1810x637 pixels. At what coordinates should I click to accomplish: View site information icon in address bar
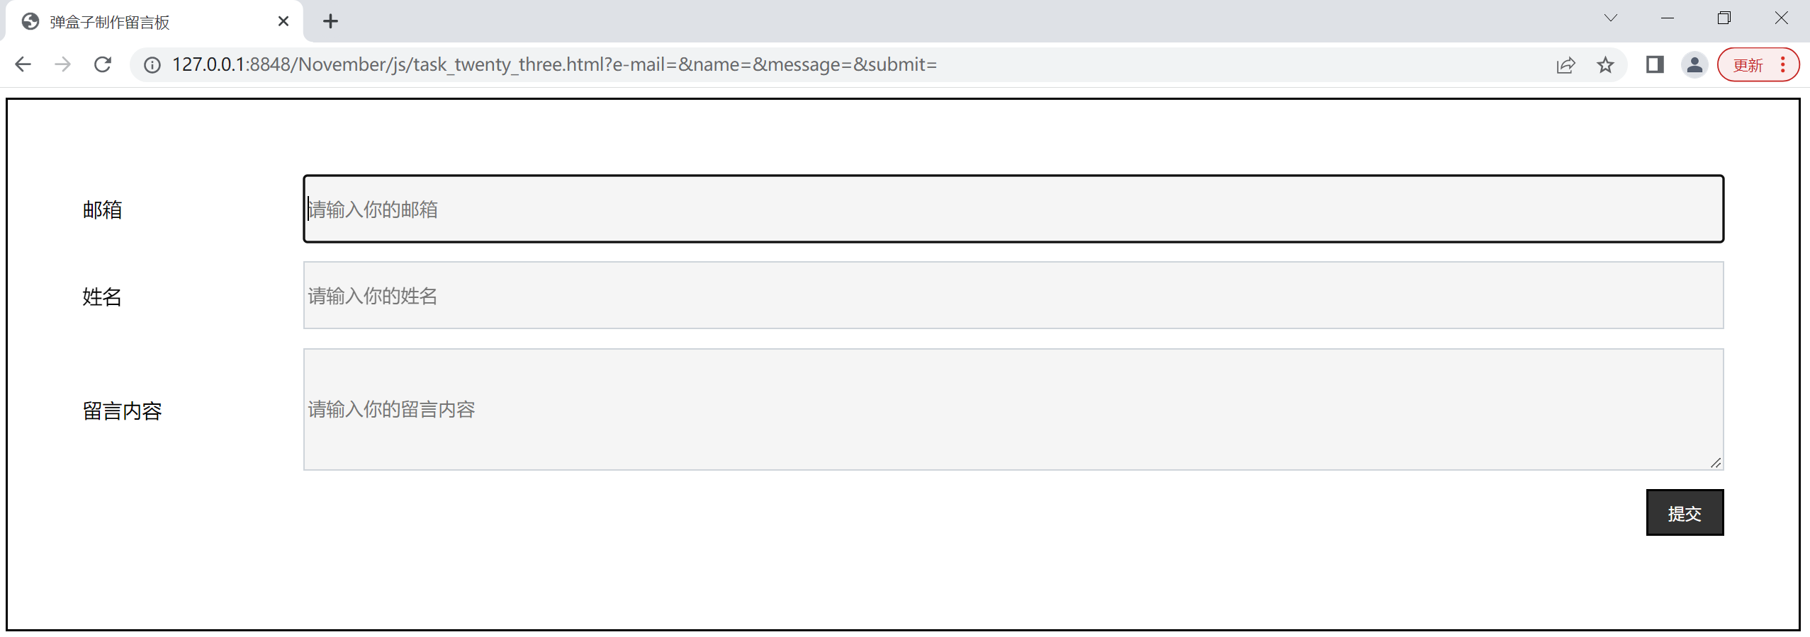click(152, 65)
